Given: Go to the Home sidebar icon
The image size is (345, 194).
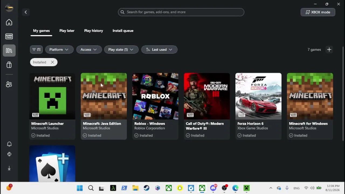Looking at the screenshot, I should point(9,22).
